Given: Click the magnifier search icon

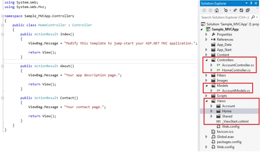Looking at the screenshot, I should point(253,17).
